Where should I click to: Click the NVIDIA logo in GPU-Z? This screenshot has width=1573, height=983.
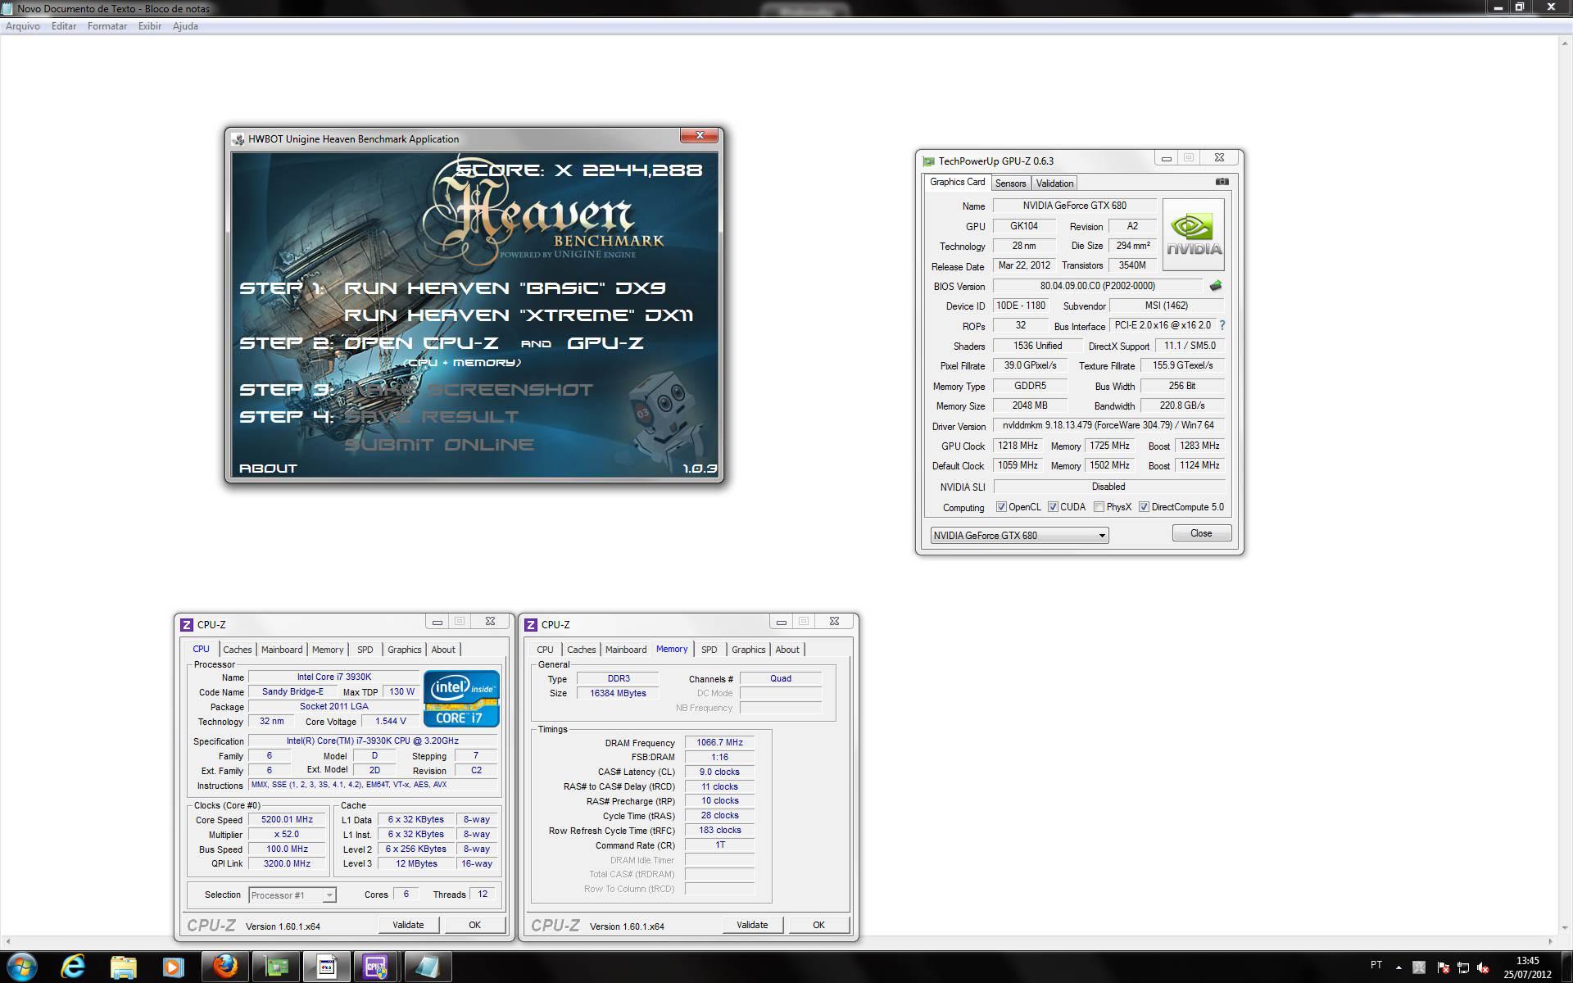coord(1194,234)
